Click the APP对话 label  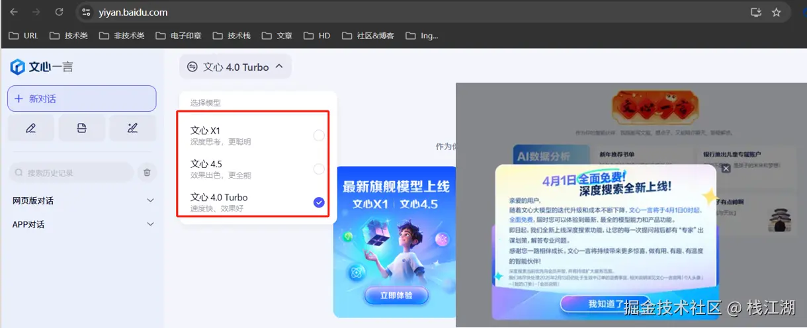[x=28, y=224]
